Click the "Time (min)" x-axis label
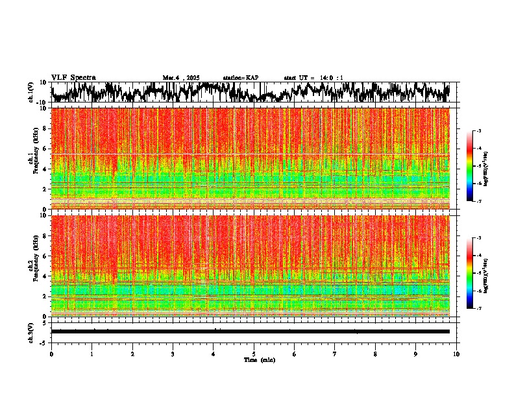The width and height of the screenshot is (514, 397). click(260, 360)
